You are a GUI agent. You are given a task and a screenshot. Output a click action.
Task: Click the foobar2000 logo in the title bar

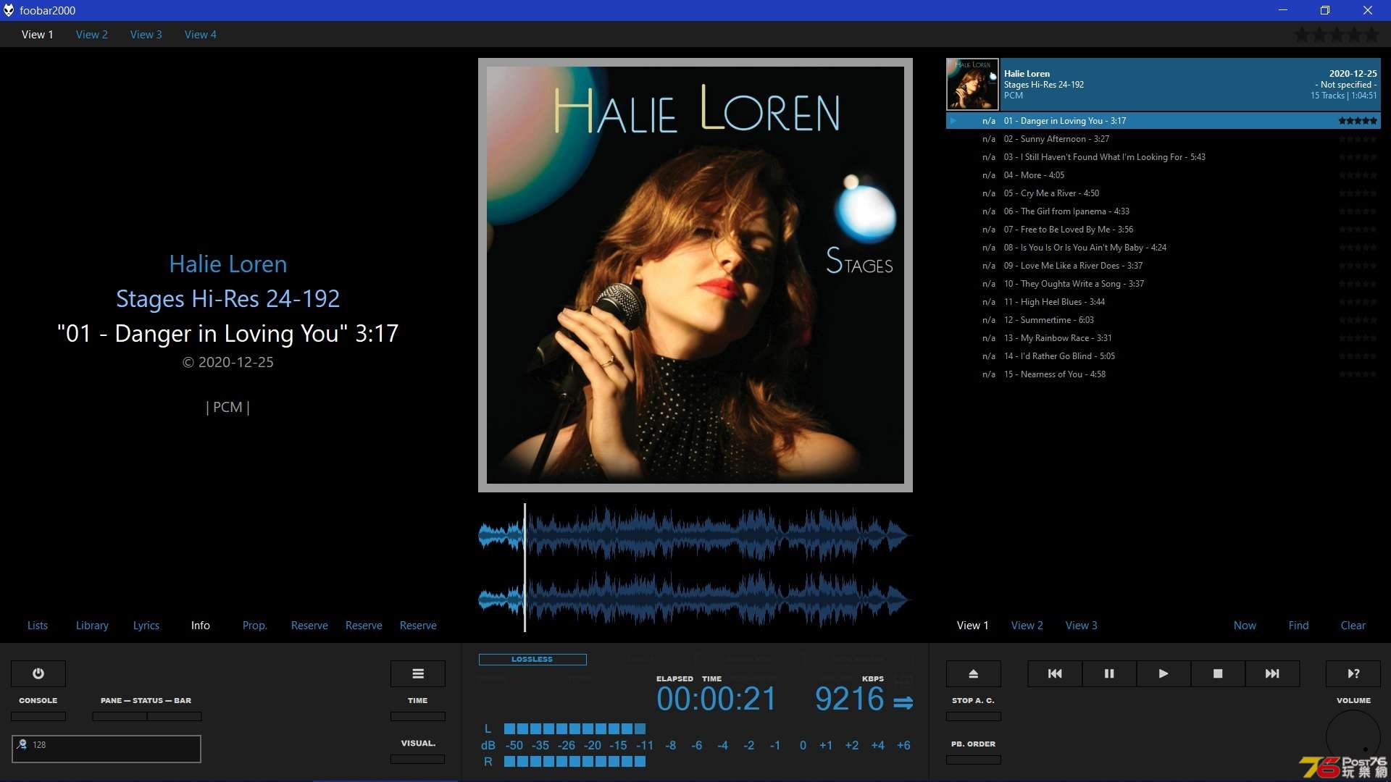click(x=9, y=10)
